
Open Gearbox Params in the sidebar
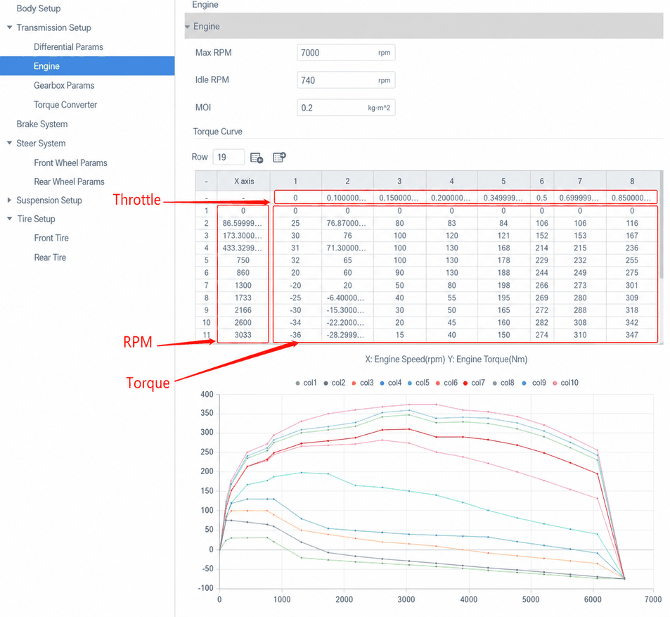(x=64, y=86)
